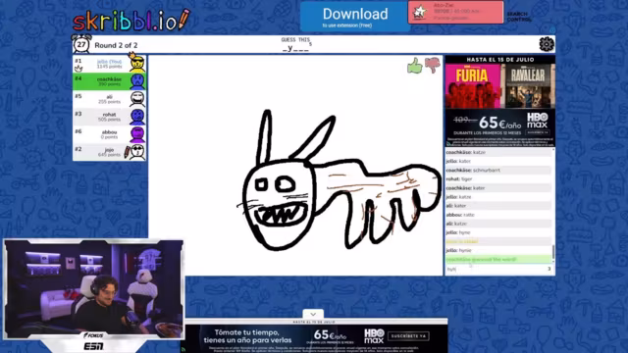The width and height of the screenshot is (628, 353).
Task: Select the abbou 0 points row
Action: (109, 134)
